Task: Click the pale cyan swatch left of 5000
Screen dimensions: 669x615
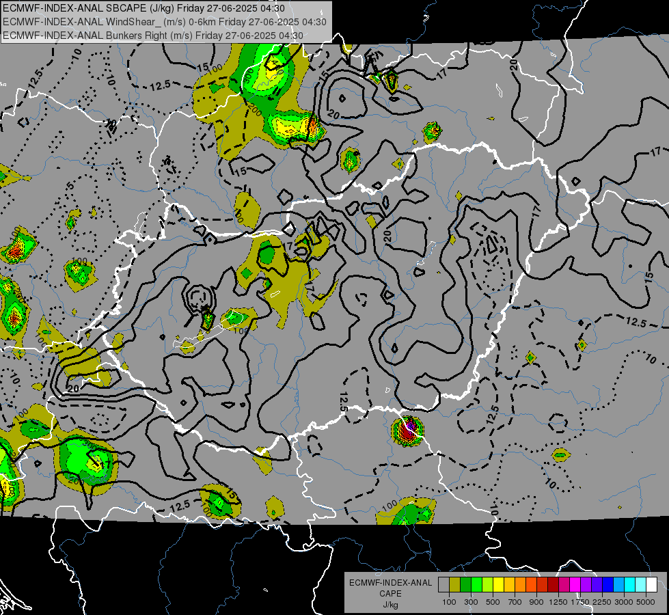Action: coord(640,585)
